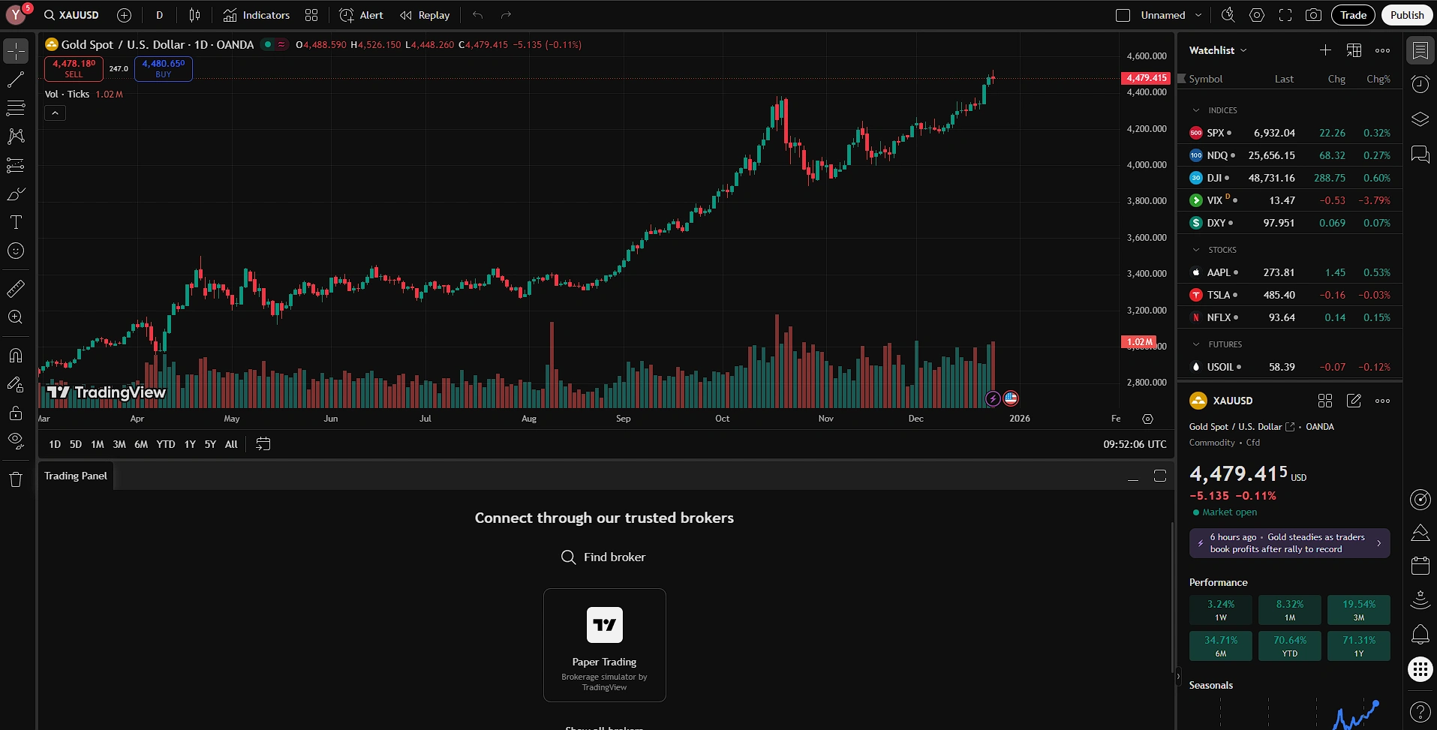1437x730 pixels.
Task: Select the brush drawing tool
Action: click(x=16, y=194)
